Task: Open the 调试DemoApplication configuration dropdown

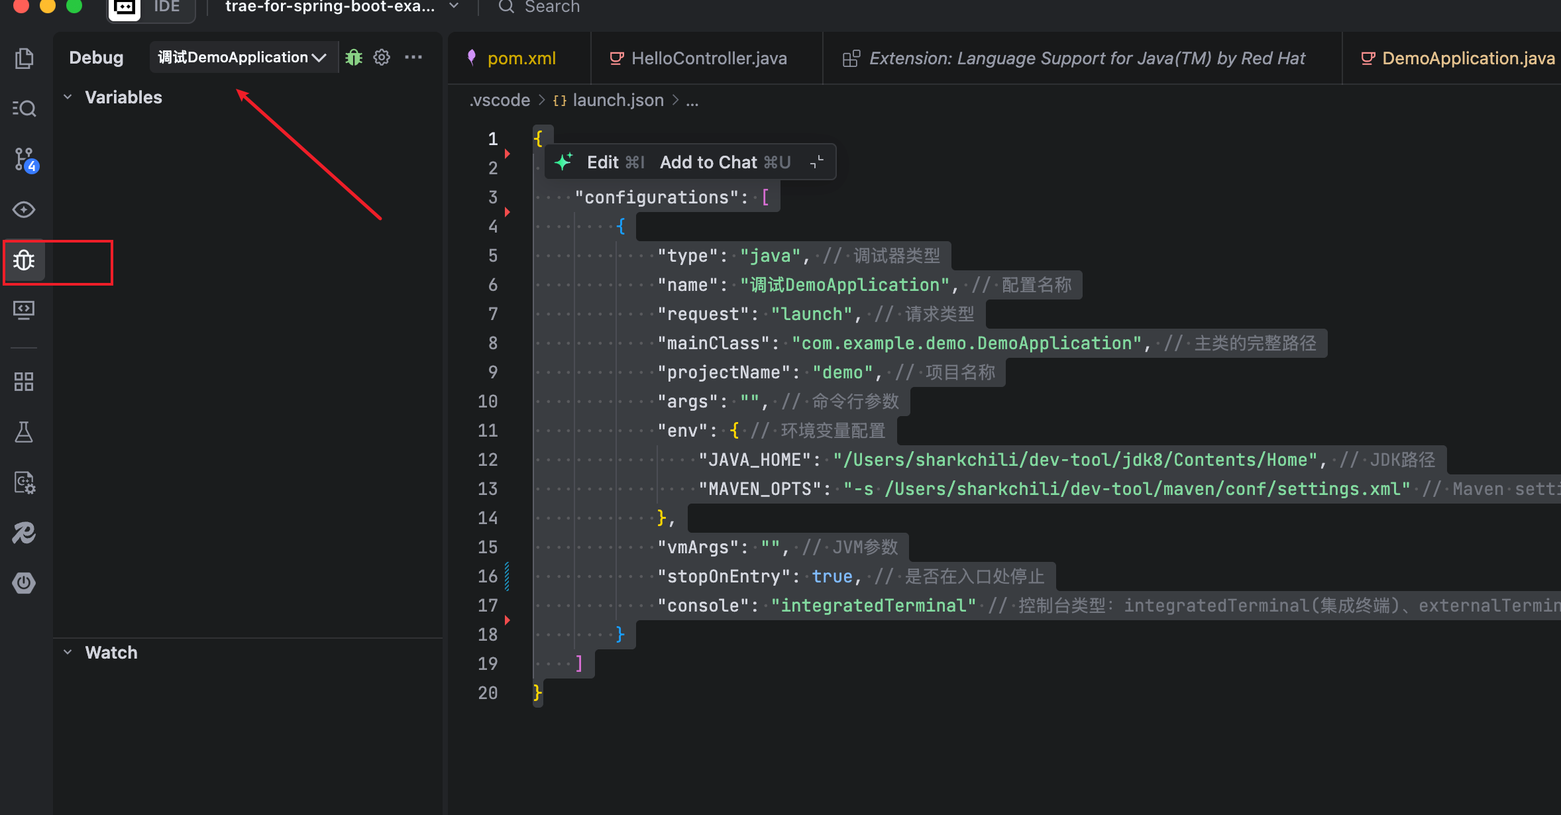Action: coord(242,58)
